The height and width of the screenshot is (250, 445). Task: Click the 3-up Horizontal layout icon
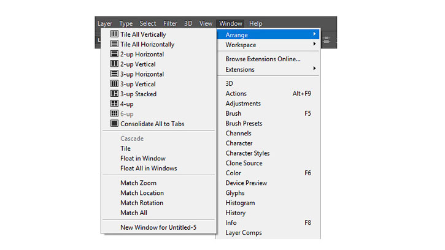(x=114, y=74)
